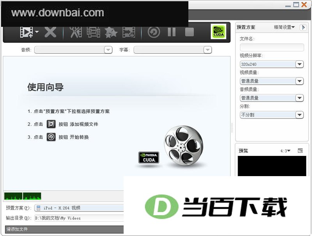Click the 使用向导 heading text
The width and height of the screenshot is (312, 236).
[x=46, y=87]
